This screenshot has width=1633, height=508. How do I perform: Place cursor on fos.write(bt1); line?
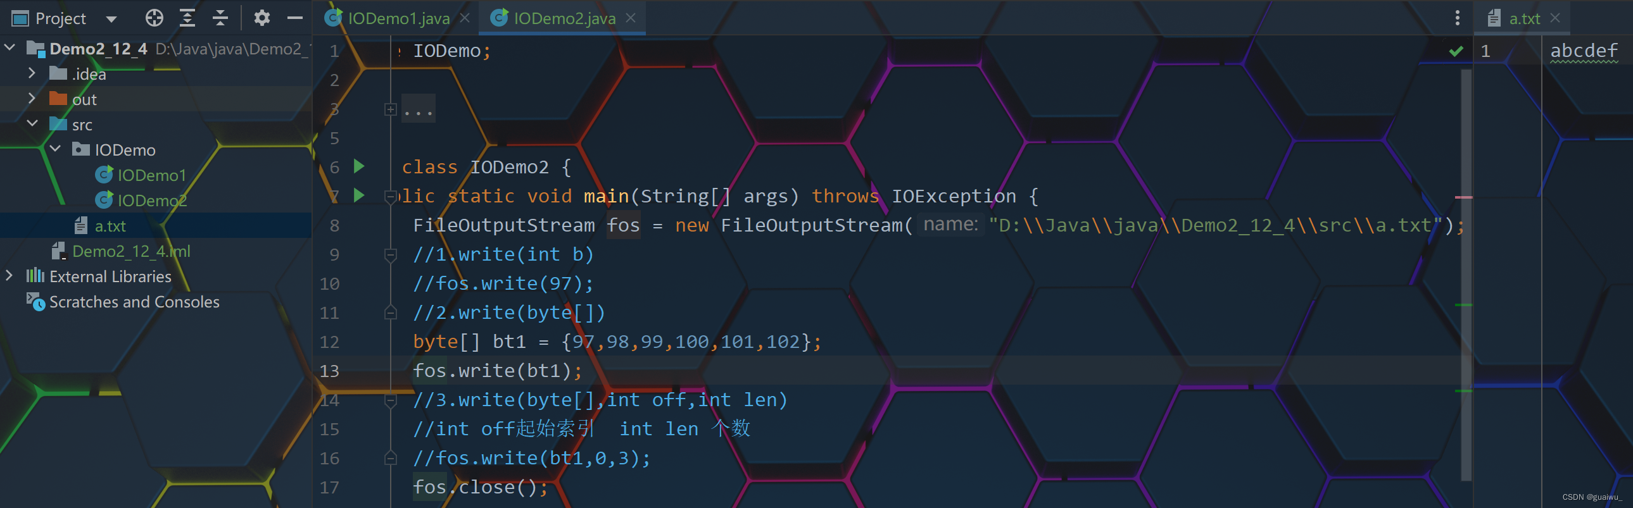(497, 371)
